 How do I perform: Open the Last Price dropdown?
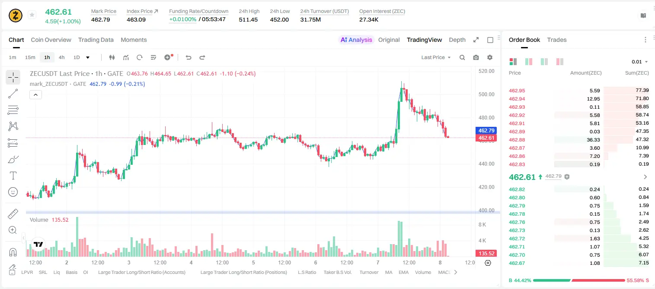click(x=436, y=57)
